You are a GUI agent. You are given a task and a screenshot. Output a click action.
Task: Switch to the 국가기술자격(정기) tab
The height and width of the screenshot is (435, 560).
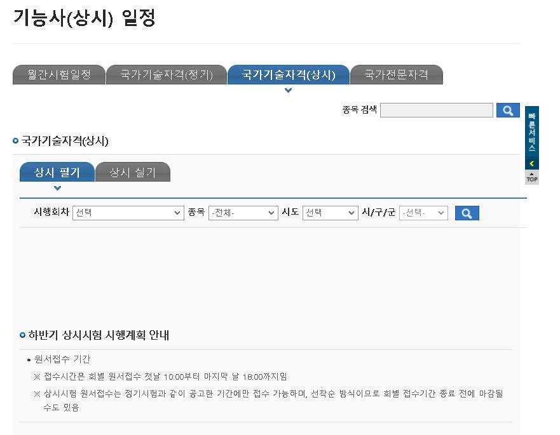pyautogui.click(x=167, y=74)
